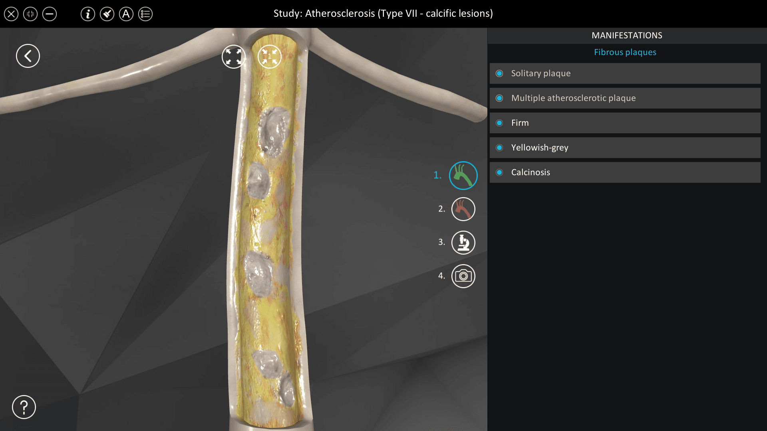Select the 'Yellowish-grey' manifestation text
Viewport: 767px width, 431px height.
coord(540,148)
